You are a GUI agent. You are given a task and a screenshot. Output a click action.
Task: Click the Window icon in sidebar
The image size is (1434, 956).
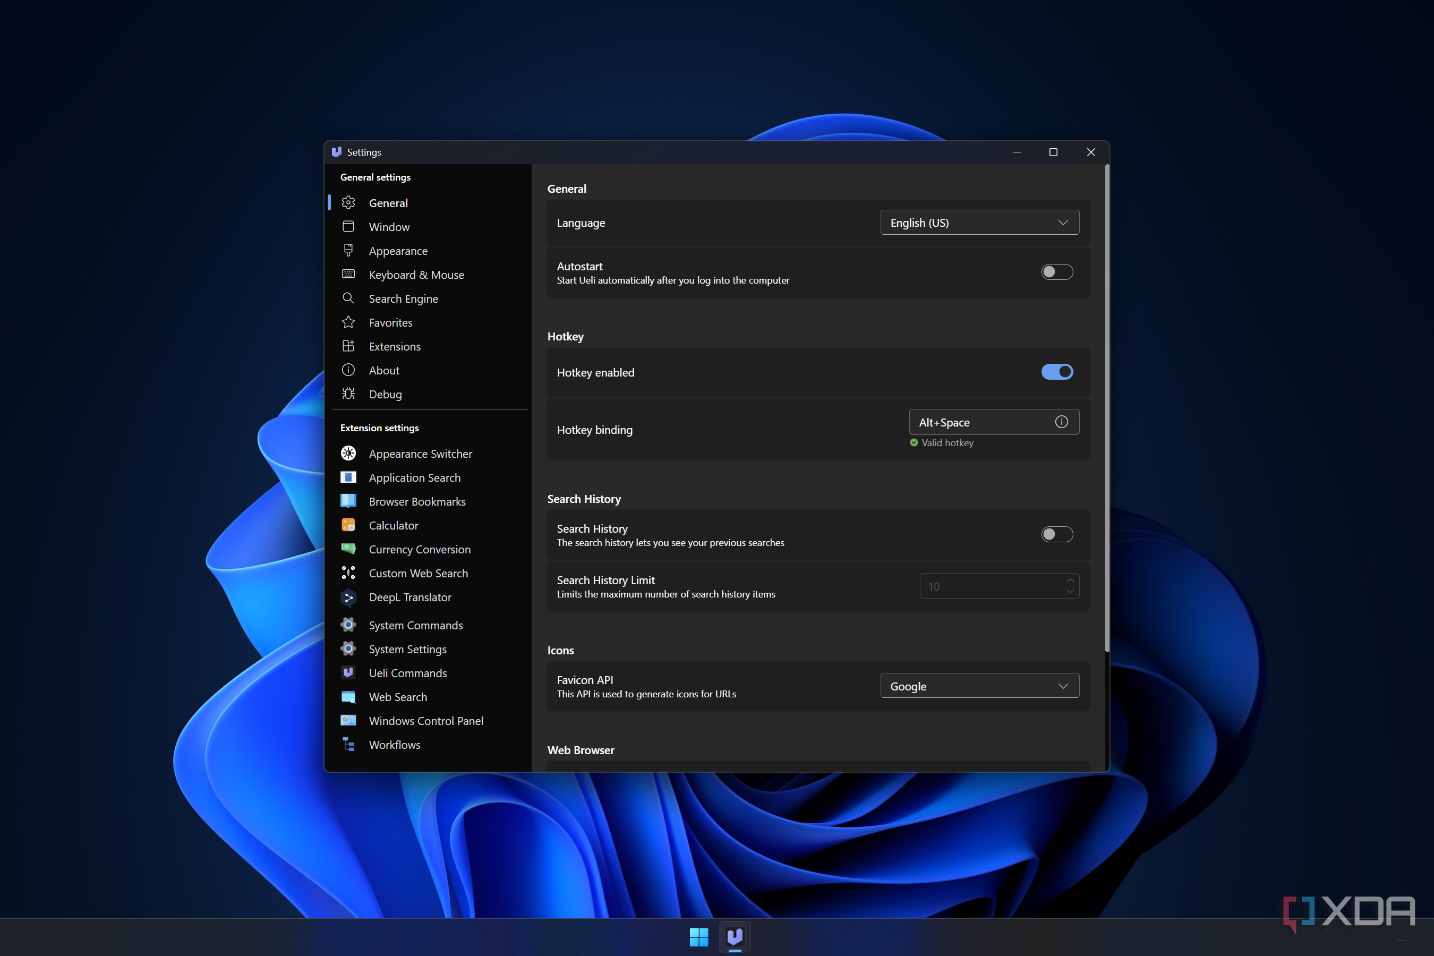pos(348,226)
